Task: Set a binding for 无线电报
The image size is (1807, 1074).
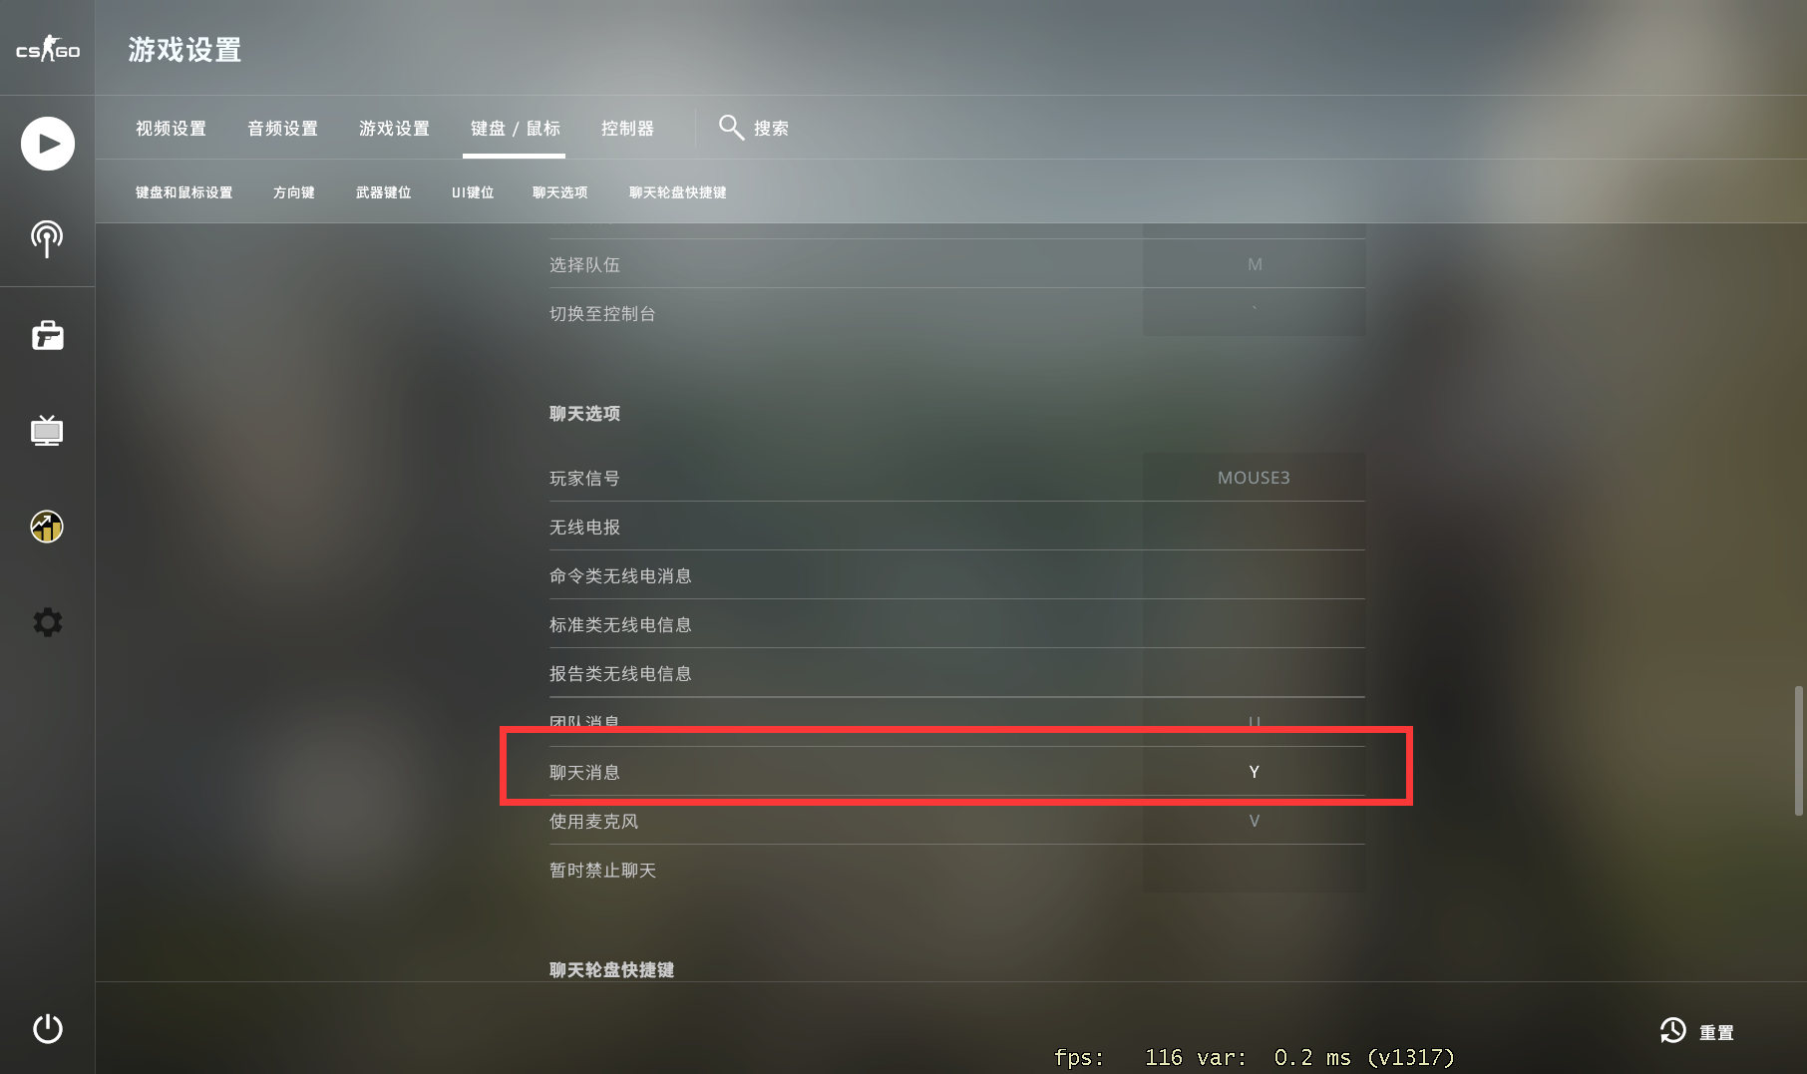Action: click(1254, 527)
